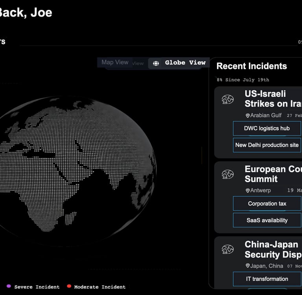Click the Antwerp location text

(x=260, y=190)
